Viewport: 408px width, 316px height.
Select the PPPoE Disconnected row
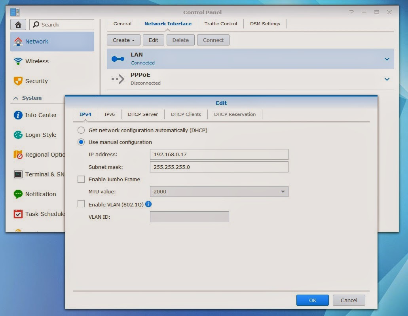(x=250, y=79)
